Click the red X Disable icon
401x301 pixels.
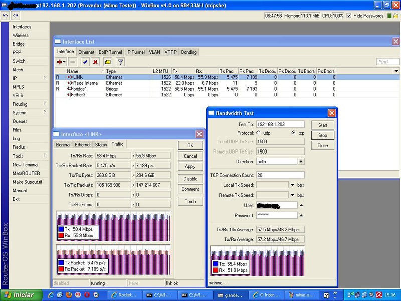coord(95,62)
